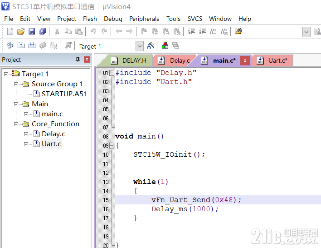Click the STC15W_IOinit() call
Screen dimensions: 321x248
[169, 154]
